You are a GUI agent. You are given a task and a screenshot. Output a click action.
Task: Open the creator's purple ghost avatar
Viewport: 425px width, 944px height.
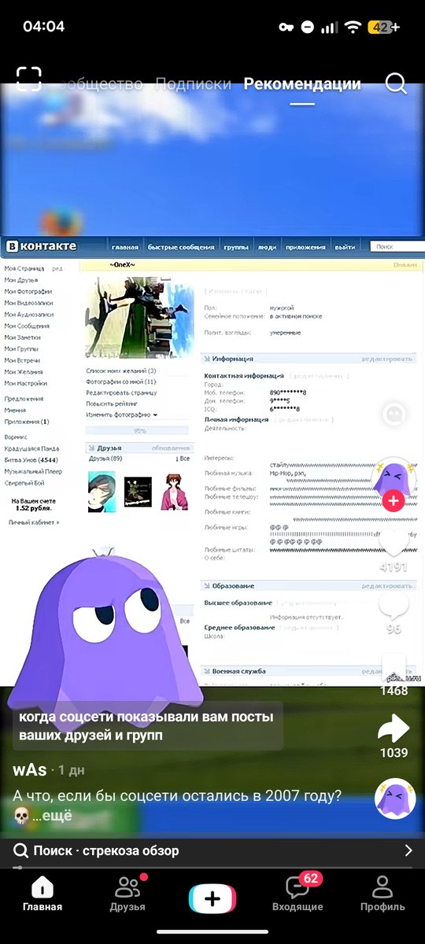(393, 478)
